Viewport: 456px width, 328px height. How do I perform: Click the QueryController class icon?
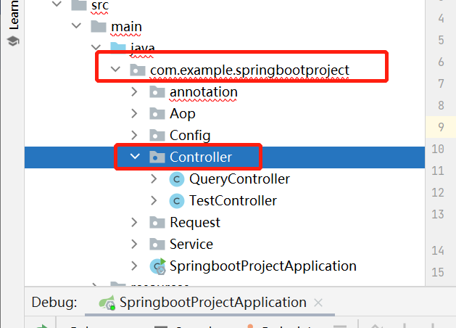tap(177, 179)
